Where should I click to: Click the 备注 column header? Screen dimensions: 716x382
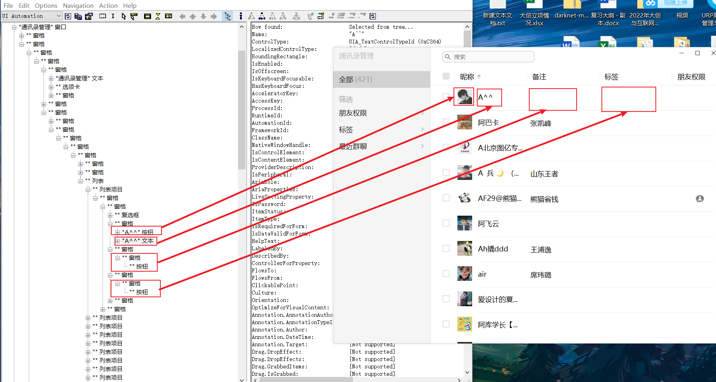point(539,77)
